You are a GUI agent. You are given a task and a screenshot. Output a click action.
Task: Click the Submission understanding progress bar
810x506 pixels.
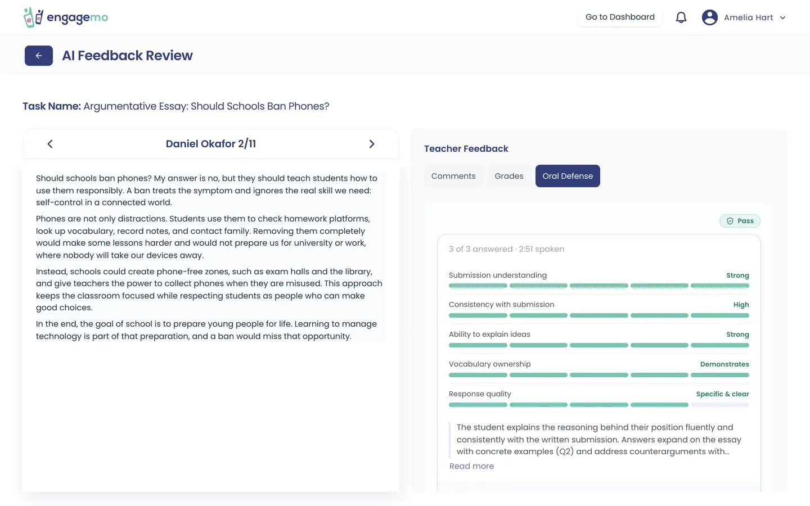(599, 286)
